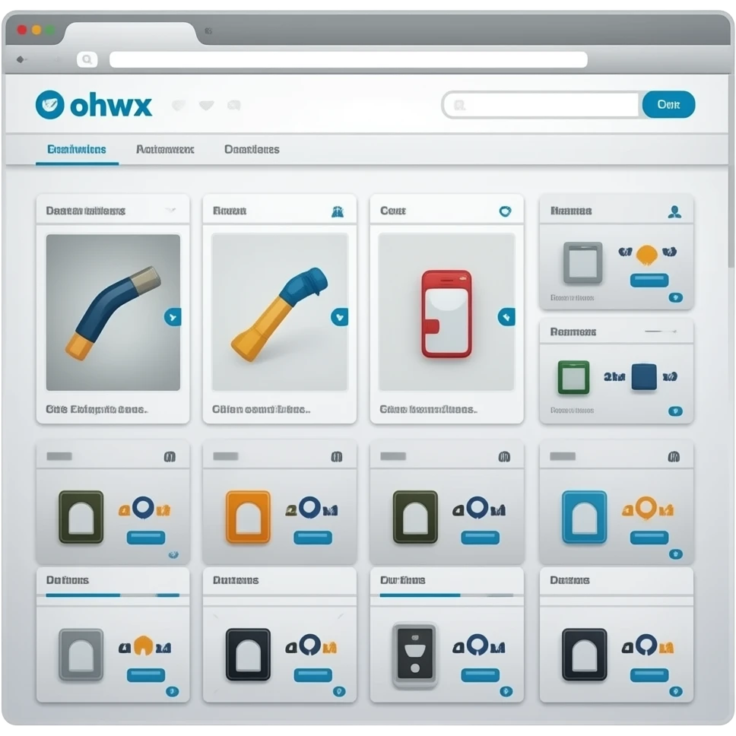Switch to the third navigation tab
The height and width of the screenshot is (736, 736).
[252, 150]
